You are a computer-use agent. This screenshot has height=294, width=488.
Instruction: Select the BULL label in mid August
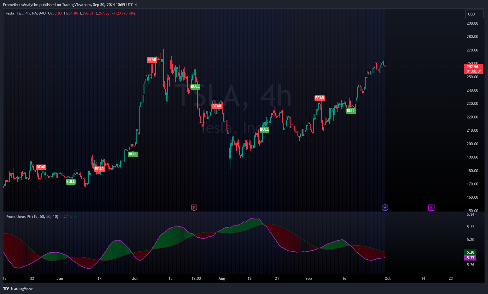(264, 129)
